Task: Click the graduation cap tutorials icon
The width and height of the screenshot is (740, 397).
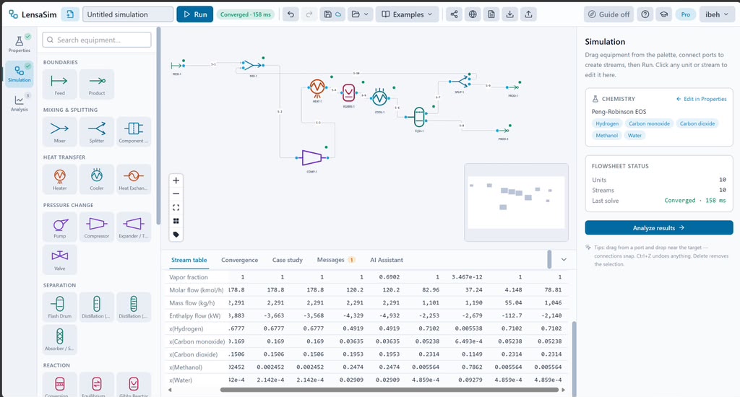Action: point(663,14)
